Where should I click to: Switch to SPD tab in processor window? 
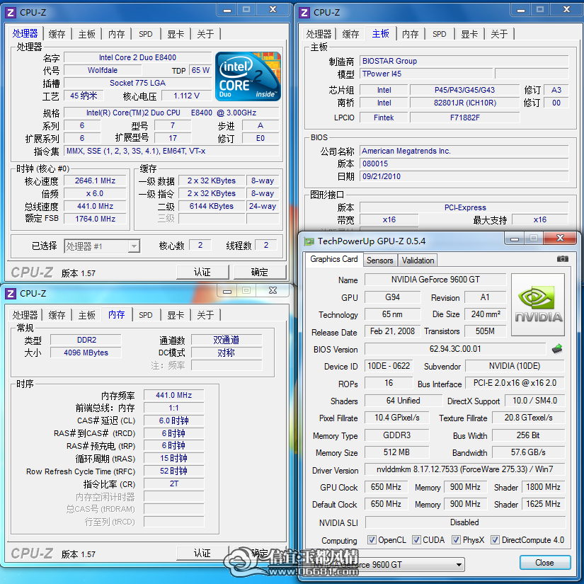click(146, 34)
